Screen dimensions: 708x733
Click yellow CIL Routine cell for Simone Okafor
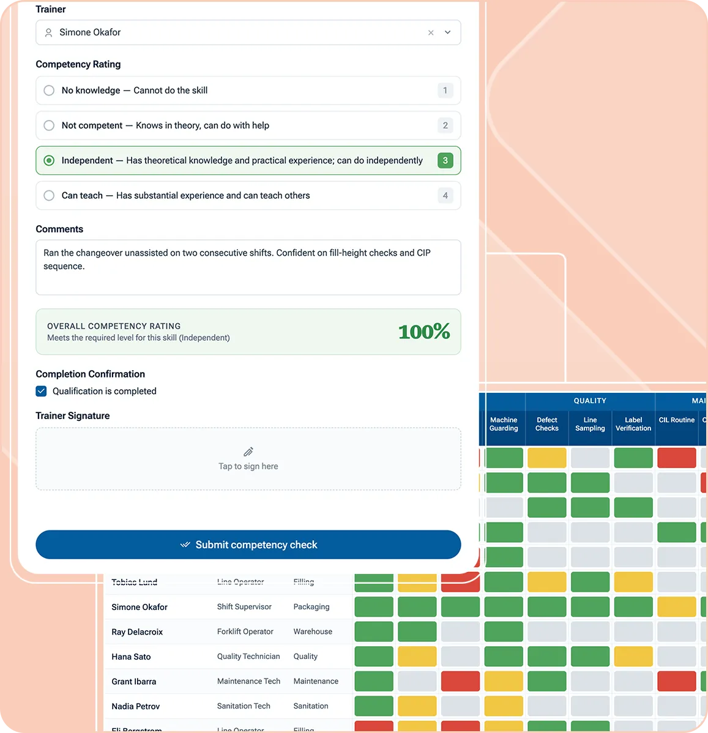coord(677,607)
